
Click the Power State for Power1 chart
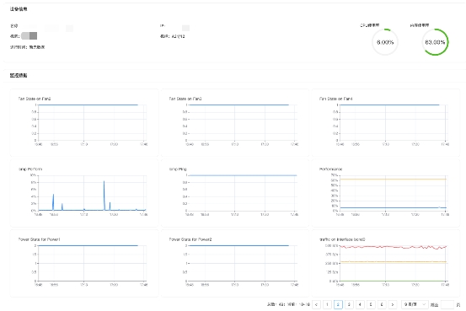tap(83, 263)
